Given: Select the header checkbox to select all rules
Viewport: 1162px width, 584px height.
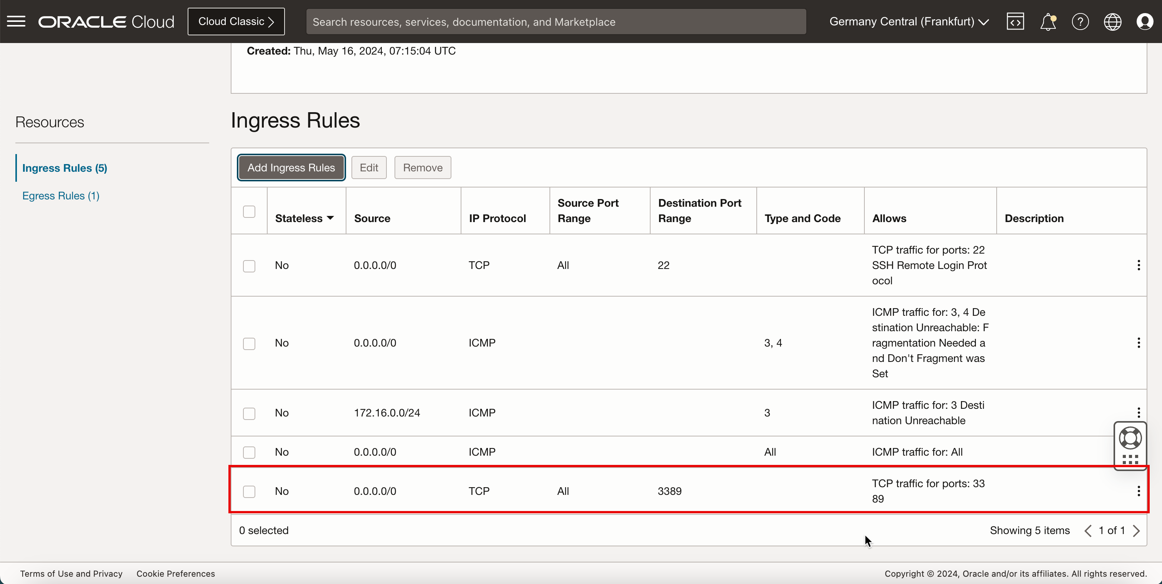Looking at the screenshot, I should point(249,212).
